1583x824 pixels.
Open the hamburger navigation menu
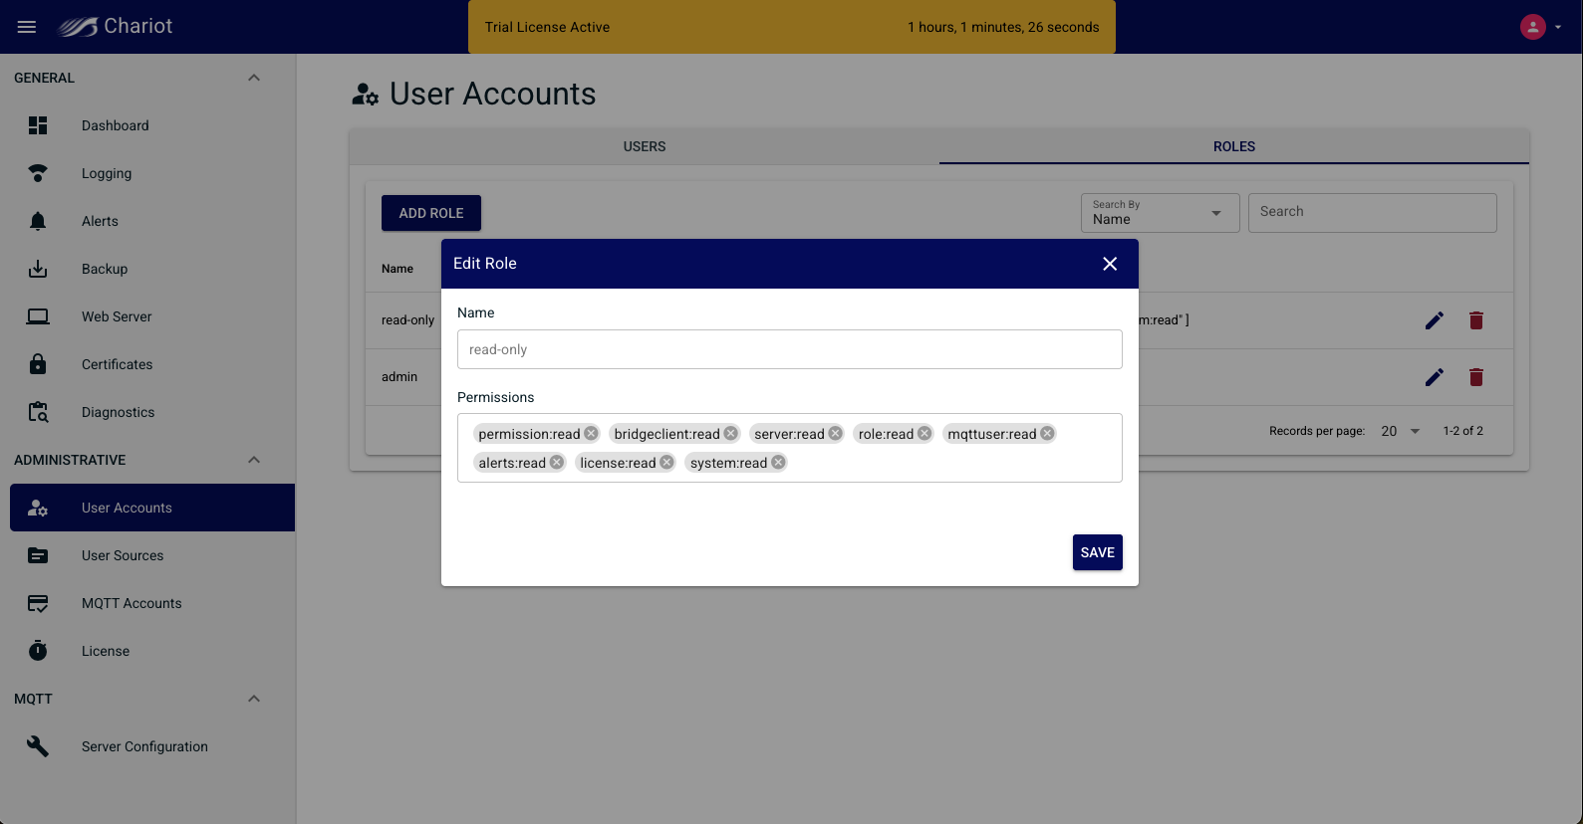coord(27,27)
